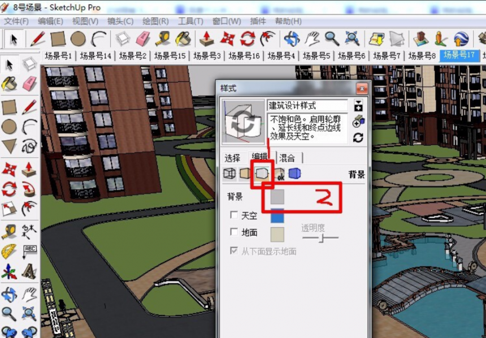This screenshot has height=338, width=486.
Task: Select scene tab 场景号17
Action: (x=459, y=56)
